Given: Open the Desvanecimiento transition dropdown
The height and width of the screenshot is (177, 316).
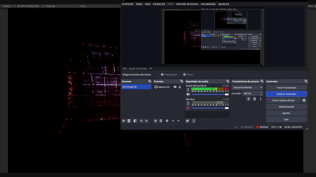Looking at the screenshot, I should click(248, 87).
